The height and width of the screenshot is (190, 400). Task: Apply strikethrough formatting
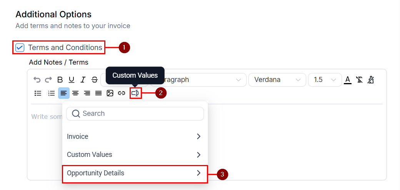(x=95, y=80)
